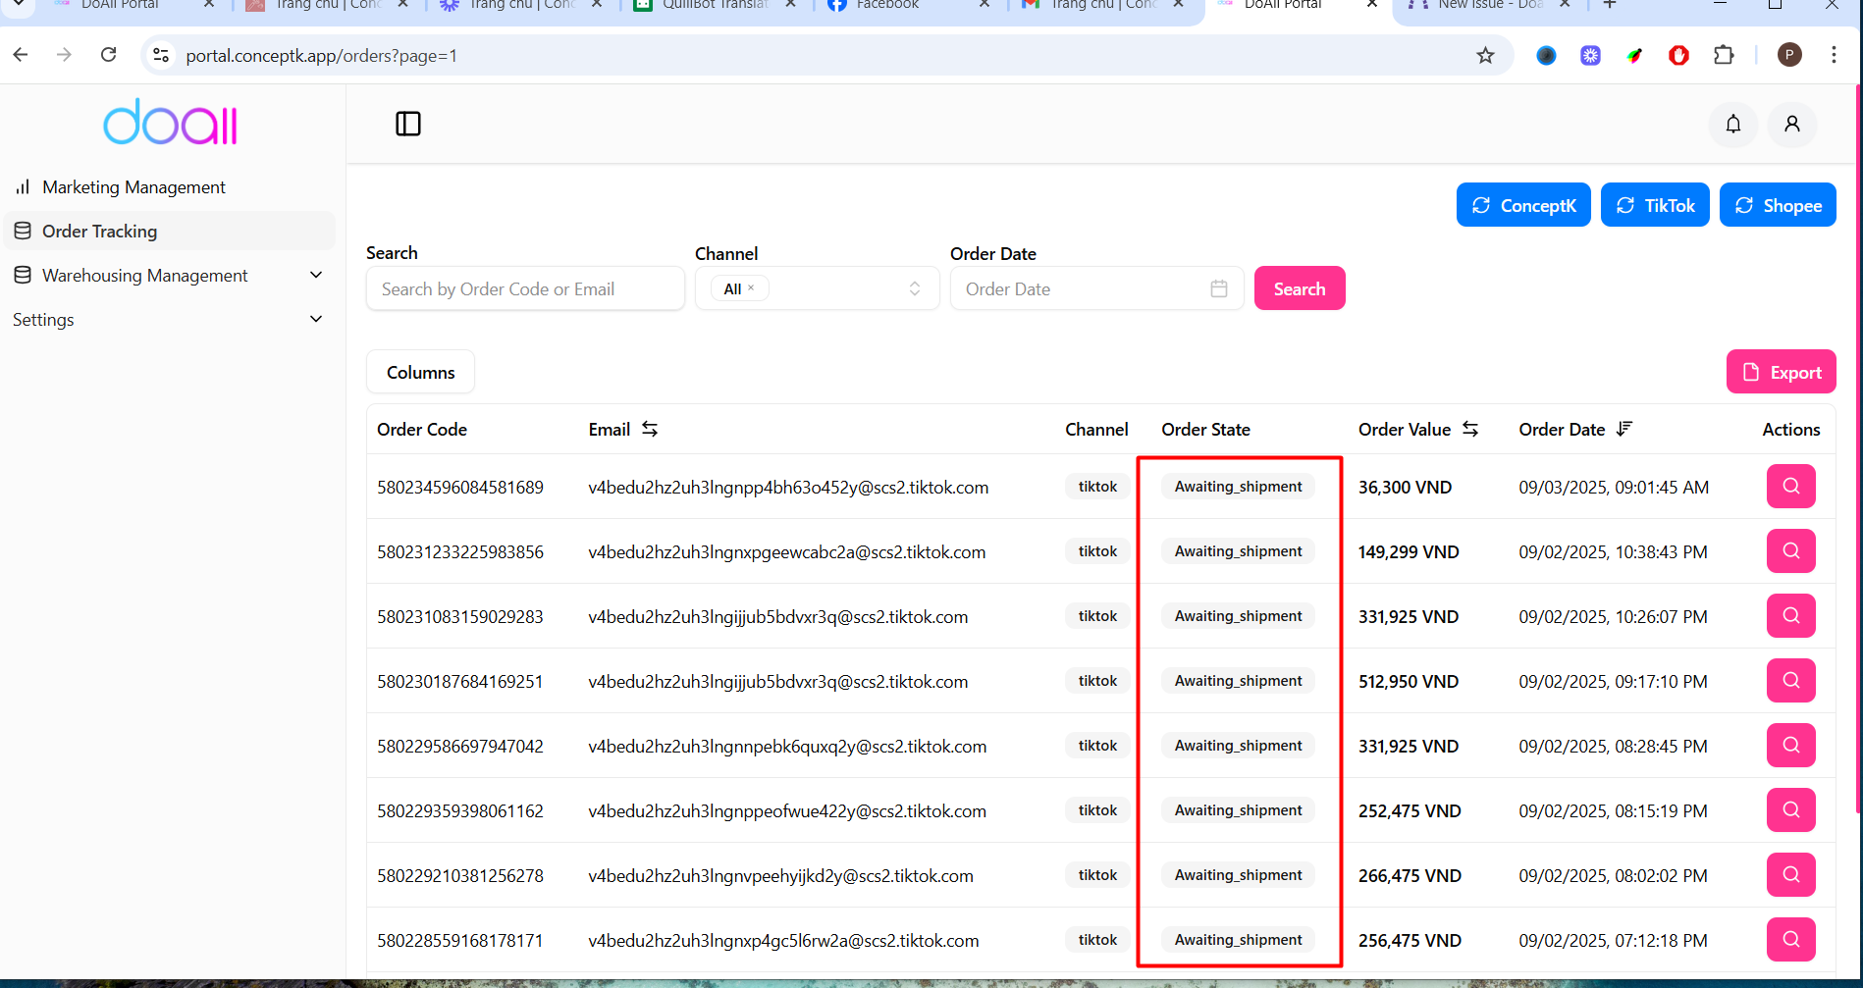
Task: Open Marketing Management in sidebar
Action: pyautogui.click(x=133, y=187)
